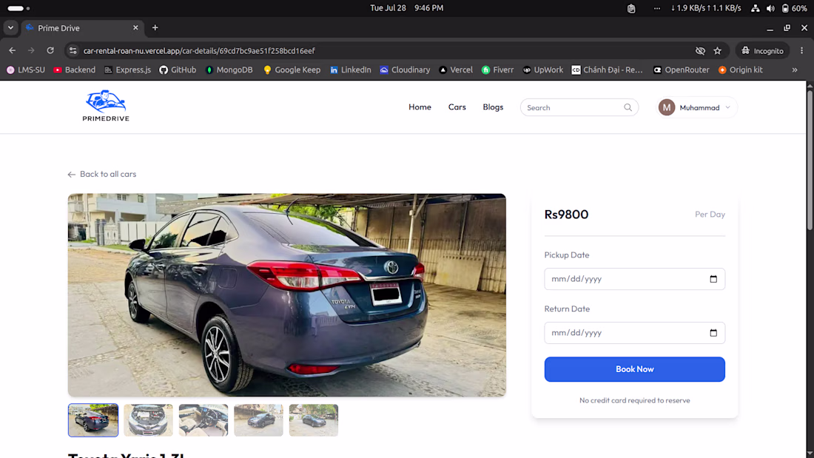Show more bookmarks with the chevron
This screenshot has height=458, width=814.
coord(795,70)
